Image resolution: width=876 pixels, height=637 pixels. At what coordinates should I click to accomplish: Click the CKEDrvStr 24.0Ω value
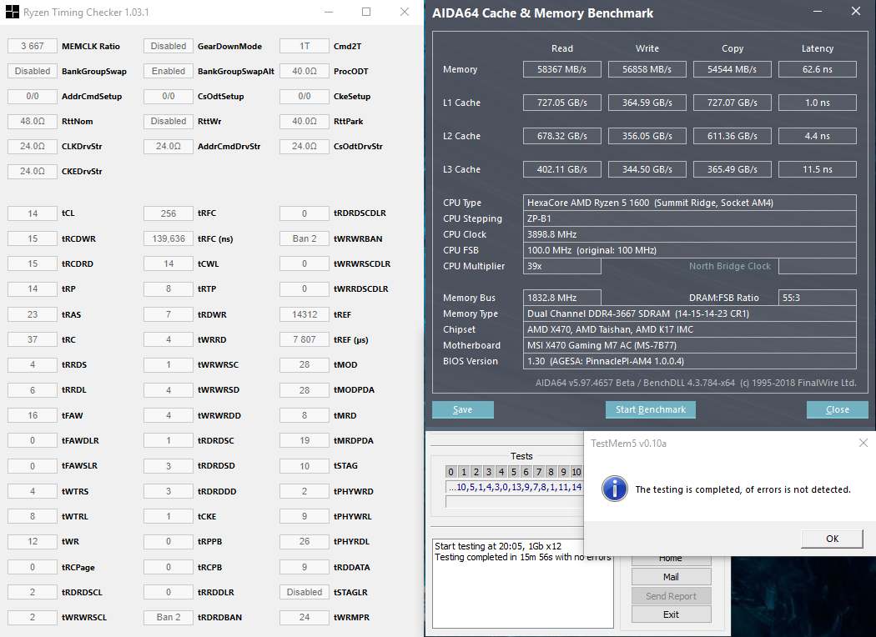[x=33, y=172]
